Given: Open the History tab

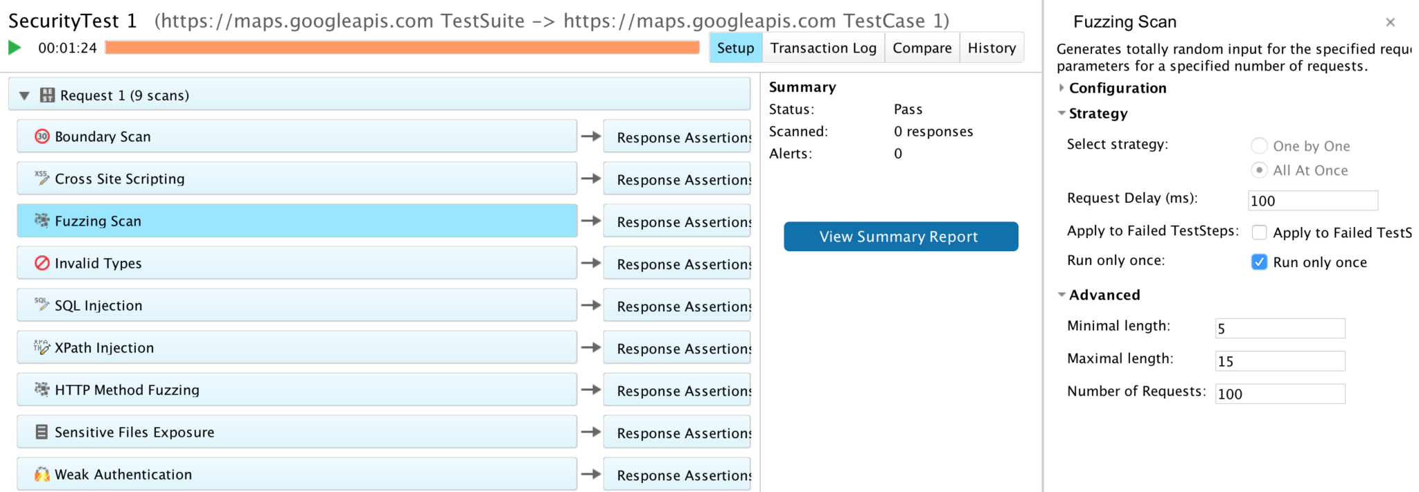Looking at the screenshot, I should 991,47.
